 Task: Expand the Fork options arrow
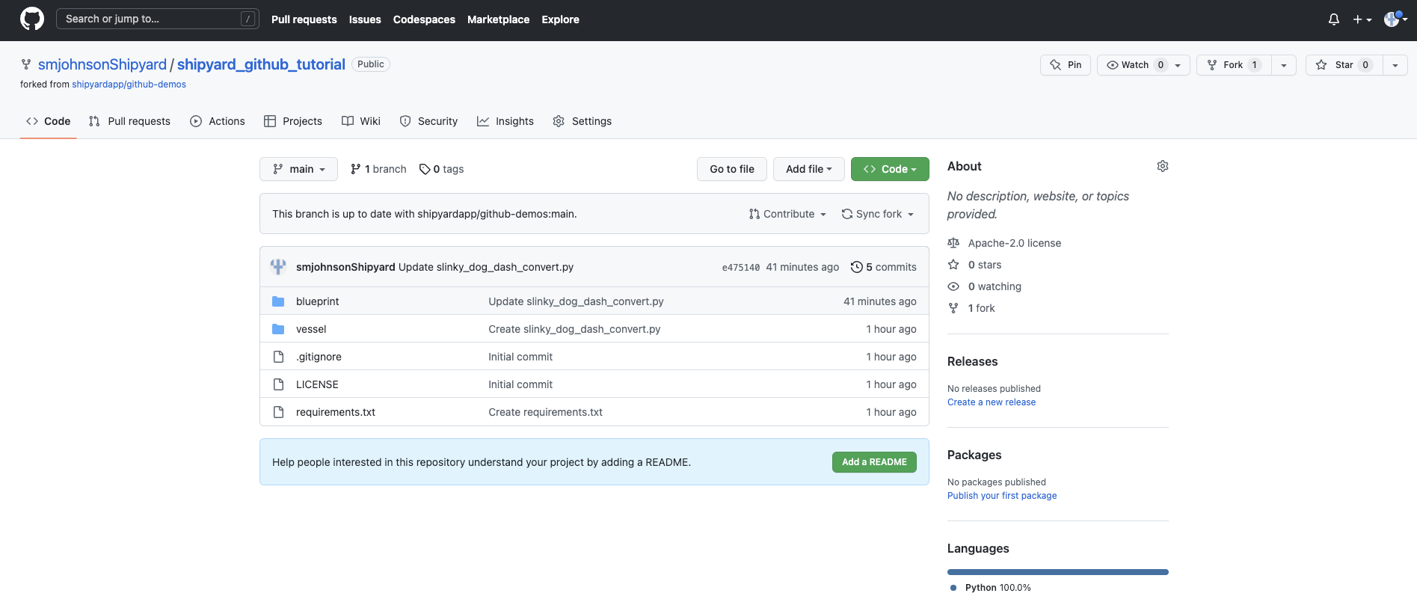click(1284, 65)
